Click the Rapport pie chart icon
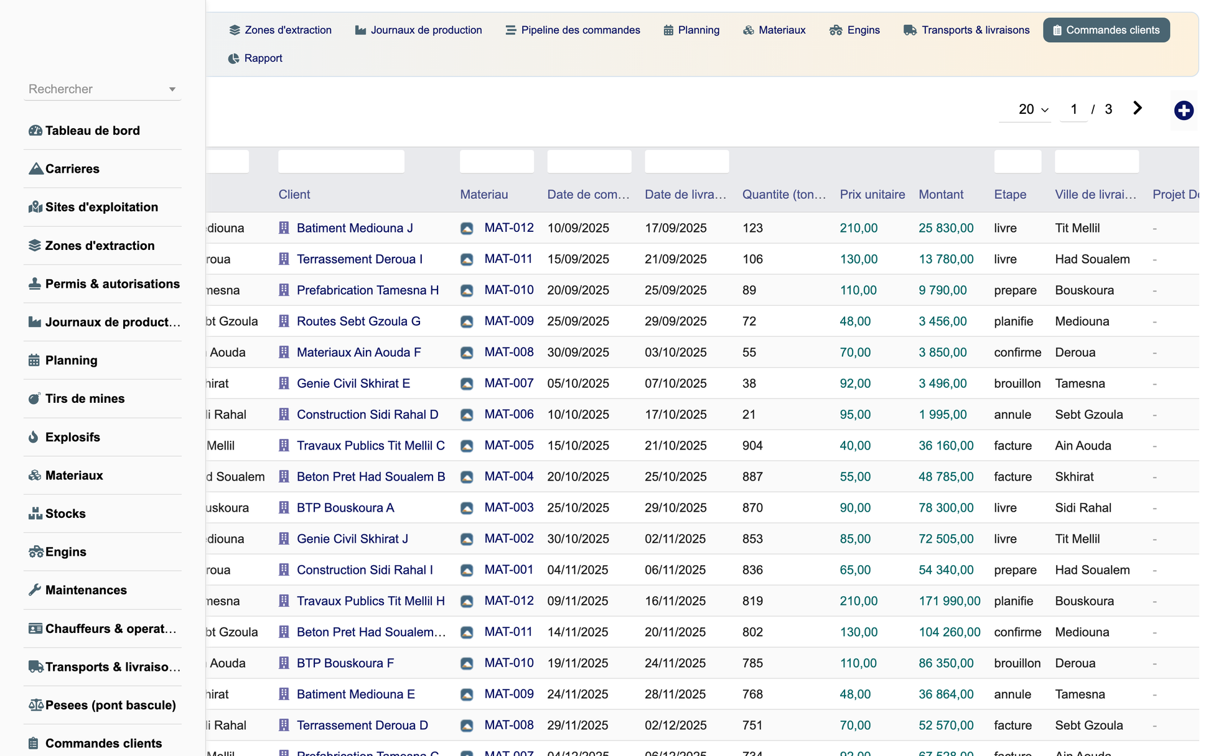Viewport: 1211px width, 756px height. pos(234,58)
